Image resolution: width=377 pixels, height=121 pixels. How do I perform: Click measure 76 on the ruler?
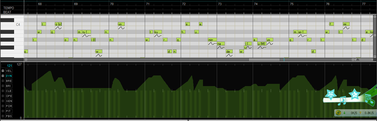(x=328, y=4)
